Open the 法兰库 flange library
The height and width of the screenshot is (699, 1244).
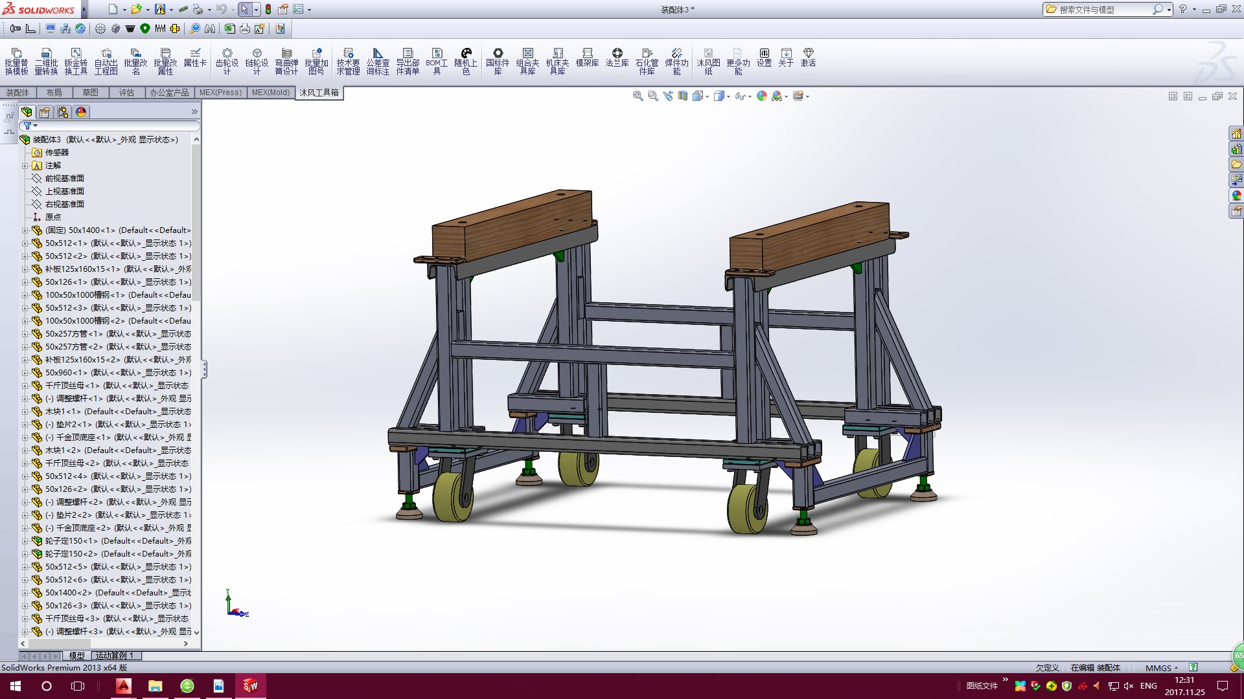tap(617, 58)
